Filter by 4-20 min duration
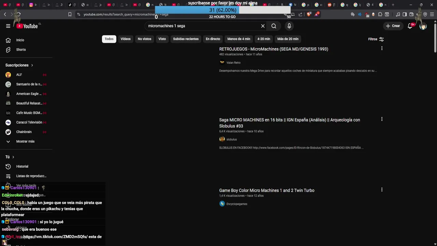 point(264,39)
